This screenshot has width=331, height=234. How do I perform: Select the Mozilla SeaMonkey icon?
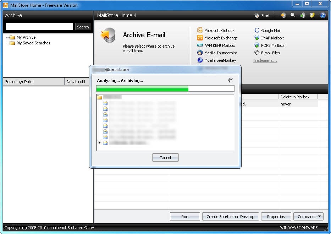pyautogui.click(x=200, y=60)
